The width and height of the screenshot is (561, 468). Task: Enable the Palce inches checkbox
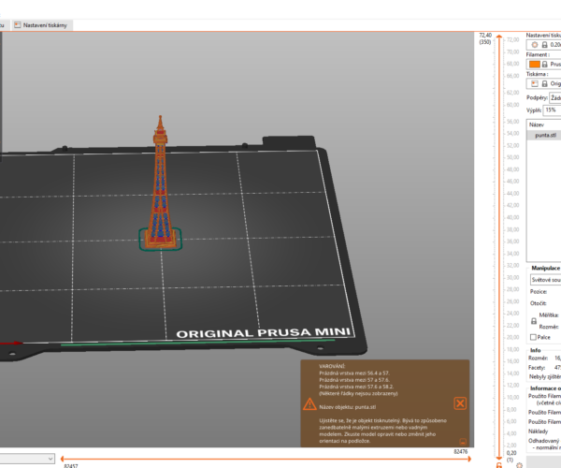[533, 337]
